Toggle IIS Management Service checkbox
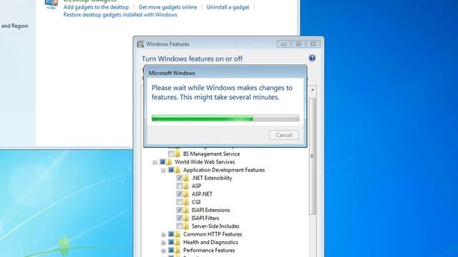 pos(171,153)
